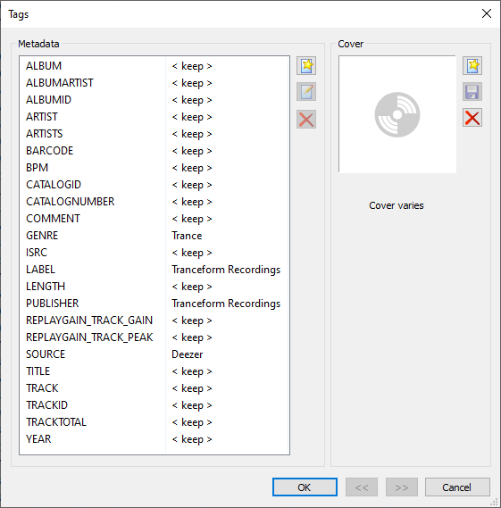The image size is (501, 508).
Task: Select the TRACKID tag row
Action: click(154, 405)
